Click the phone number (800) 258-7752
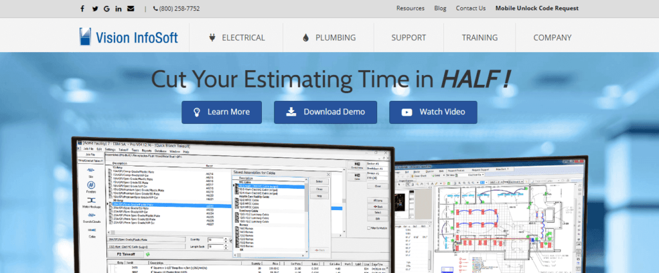Image resolution: width=659 pixels, height=273 pixels. tap(176, 8)
